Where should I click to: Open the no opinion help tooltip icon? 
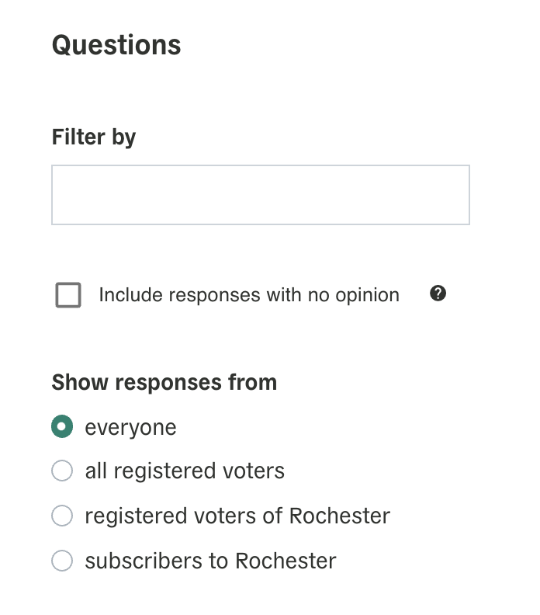438,294
